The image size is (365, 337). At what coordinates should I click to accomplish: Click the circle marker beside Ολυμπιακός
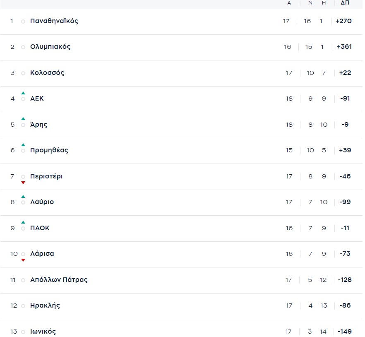pyautogui.click(x=23, y=47)
